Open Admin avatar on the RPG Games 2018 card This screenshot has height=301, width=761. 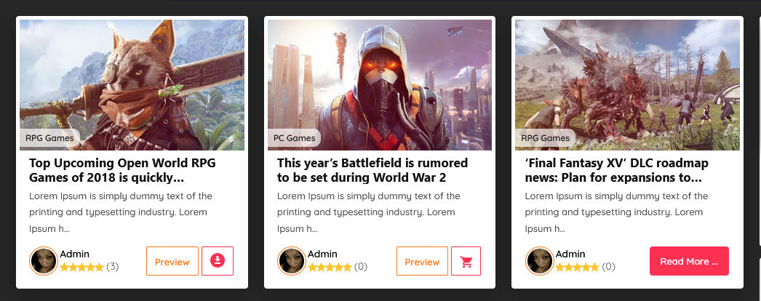(44, 261)
